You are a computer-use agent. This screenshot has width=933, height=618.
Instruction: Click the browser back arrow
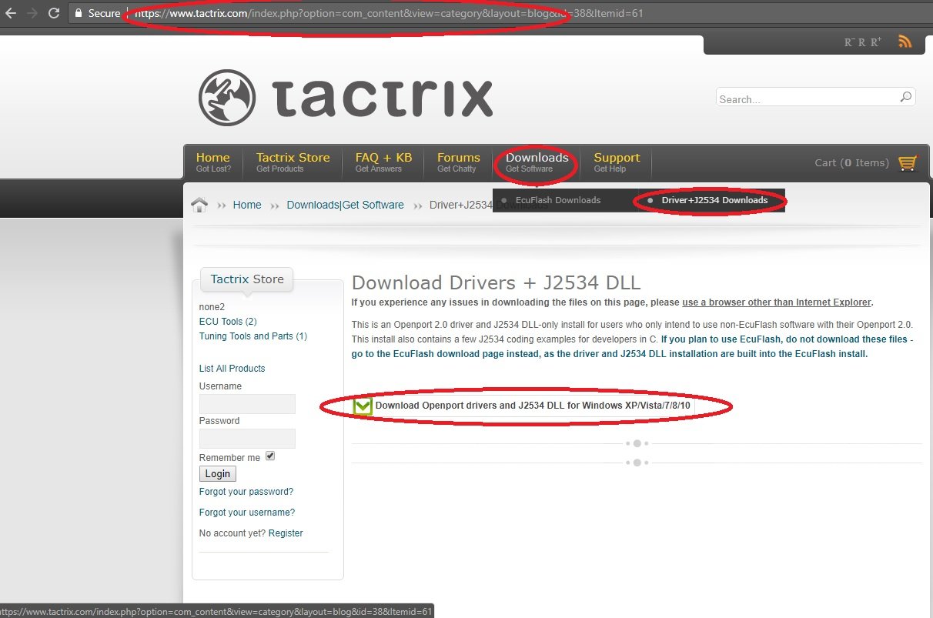coord(11,13)
